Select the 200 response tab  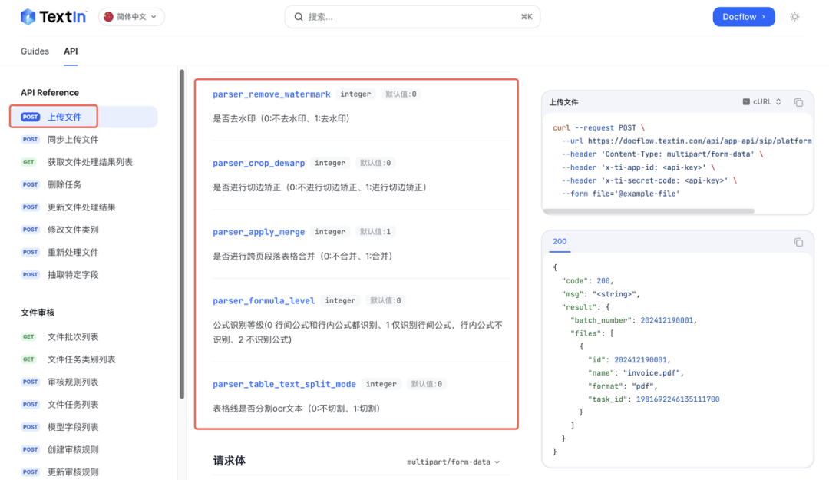[560, 241]
